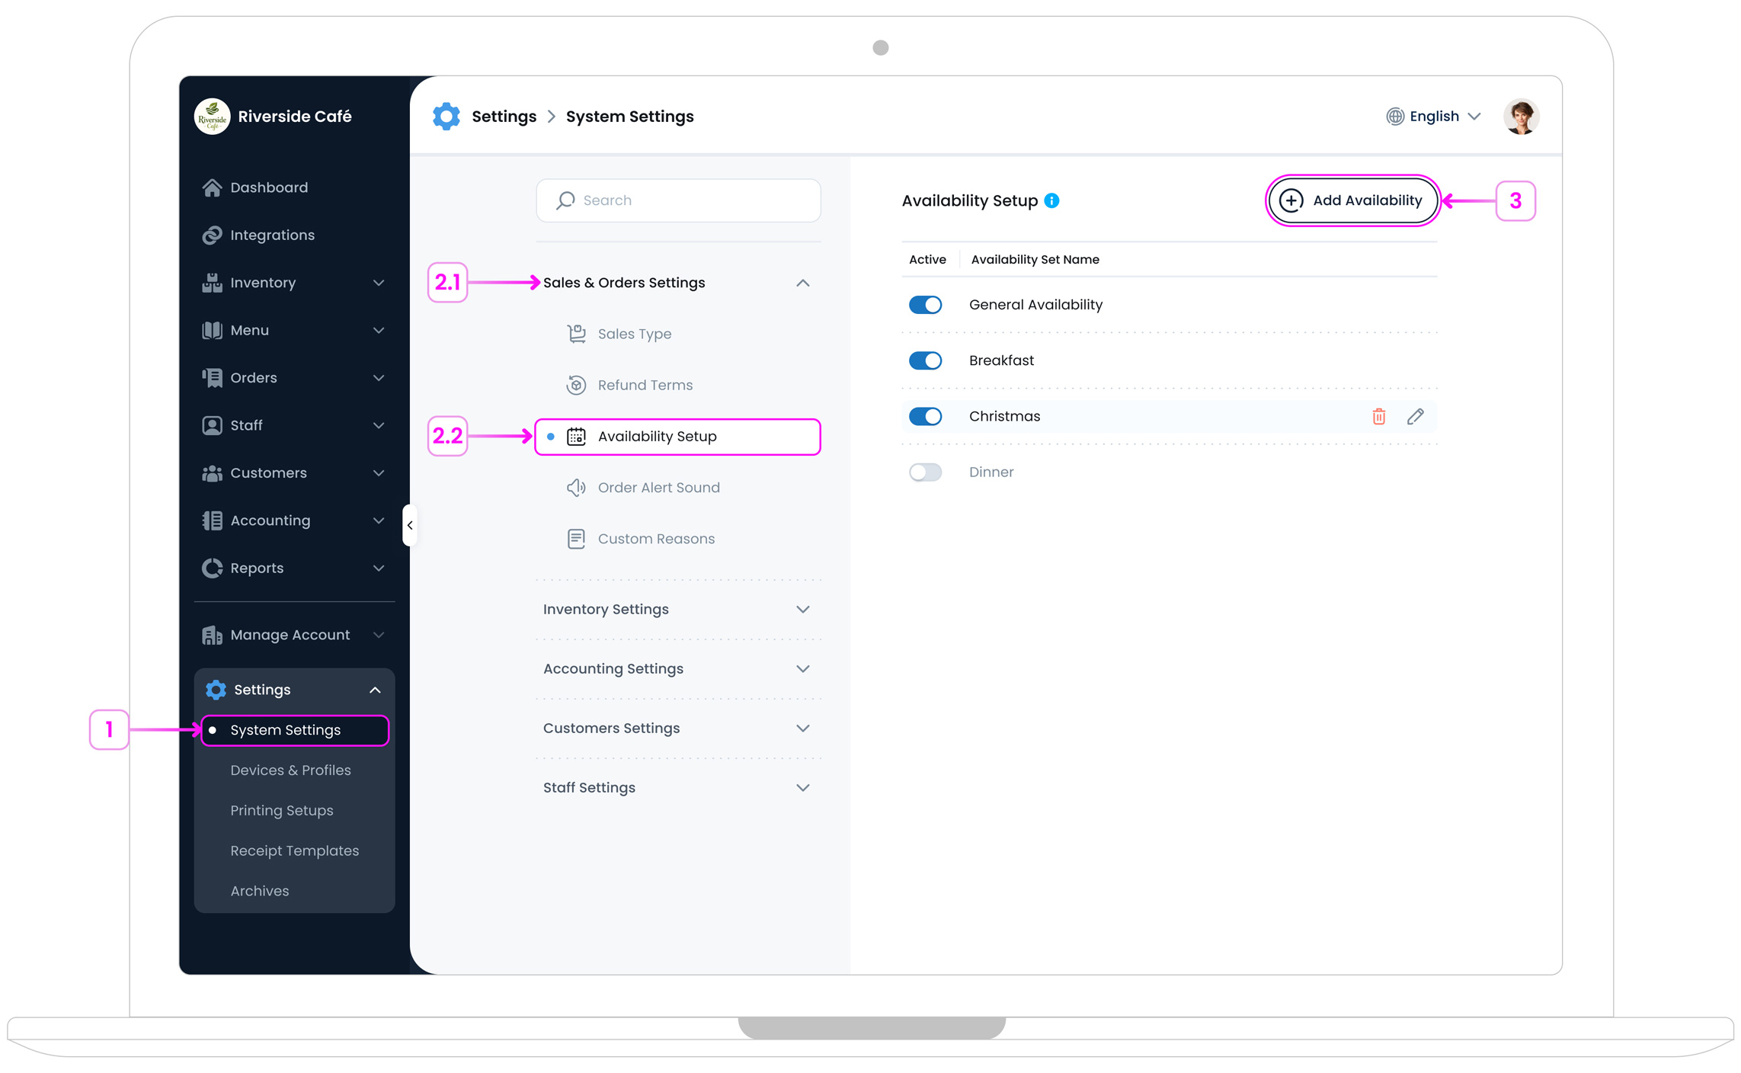Image resolution: width=1741 pixels, height=1073 pixels.
Task: Go to Devices & Profiles
Action: click(x=290, y=770)
